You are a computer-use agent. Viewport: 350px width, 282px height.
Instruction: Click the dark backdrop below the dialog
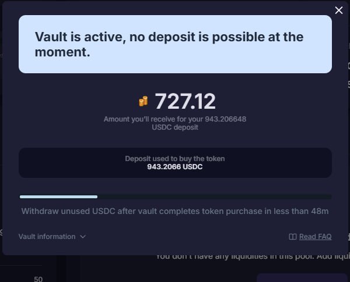click(x=156, y=270)
